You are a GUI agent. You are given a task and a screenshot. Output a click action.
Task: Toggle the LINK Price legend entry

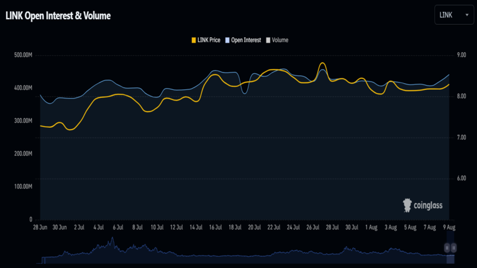point(206,40)
